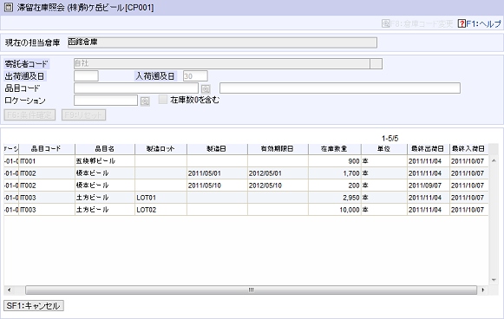Click the 寄託者コード field showing 自社

click(x=222, y=63)
